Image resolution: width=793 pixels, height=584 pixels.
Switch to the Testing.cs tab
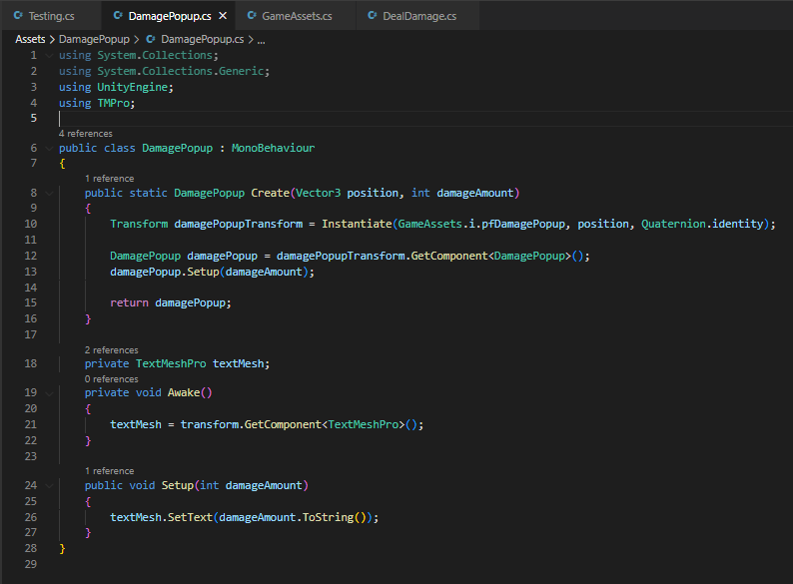click(51, 16)
